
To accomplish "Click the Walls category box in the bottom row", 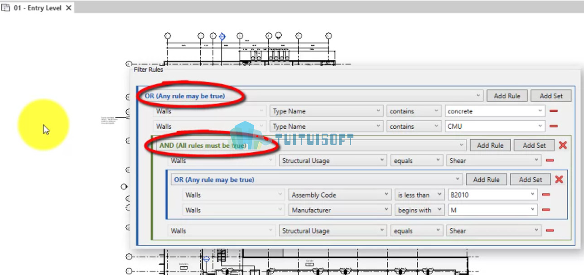I will tap(221, 231).
